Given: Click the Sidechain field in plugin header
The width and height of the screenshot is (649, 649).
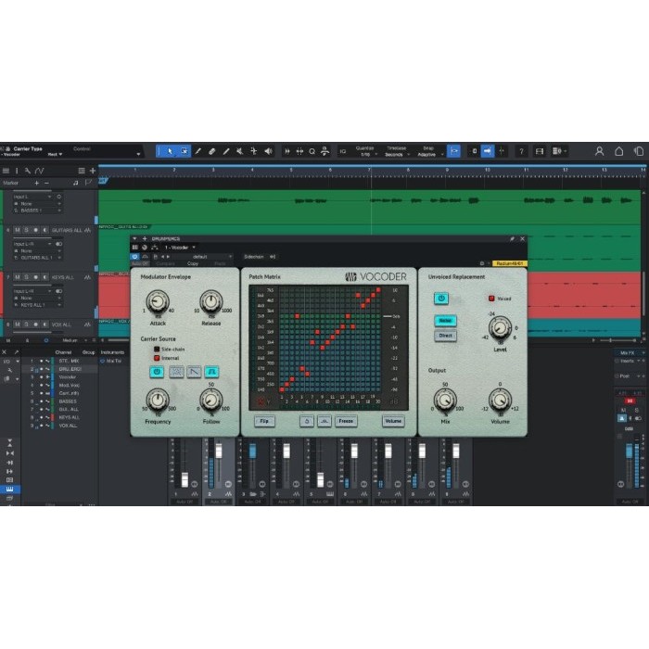Looking at the screenshot, I should pos(254,257).
